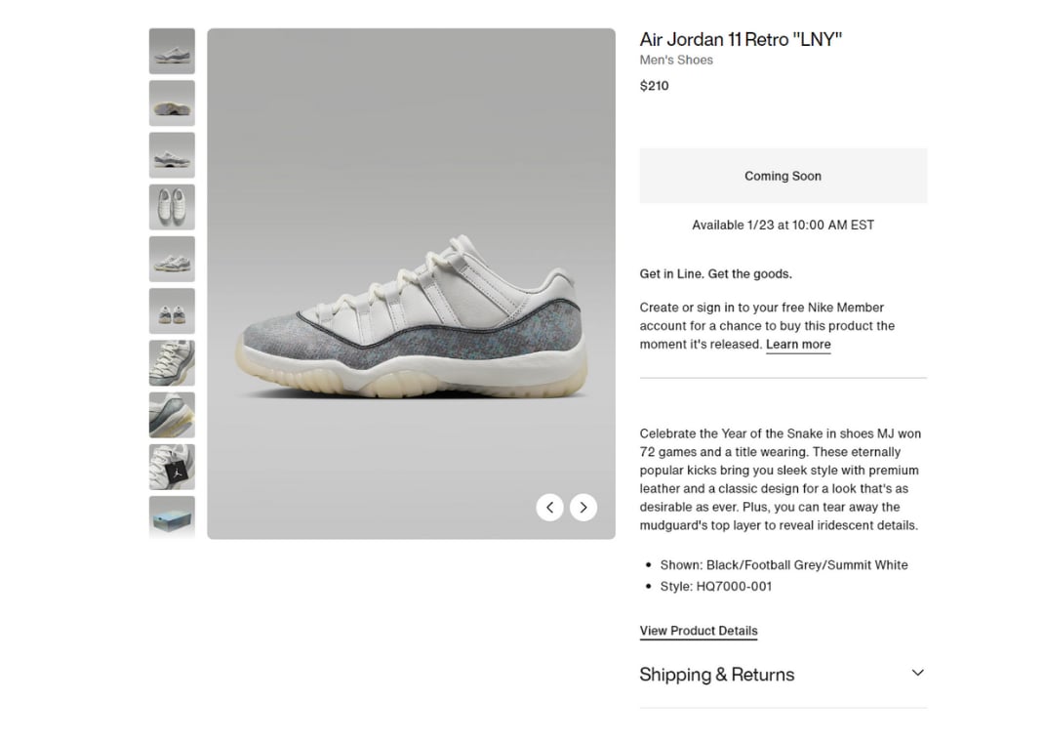Show the next product image
Viewport: 1044px width, 742px height.
pos(583,508)
